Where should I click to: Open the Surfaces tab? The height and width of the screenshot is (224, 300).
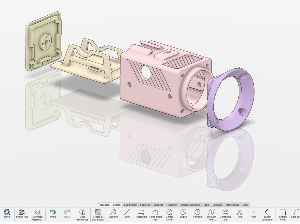(x=158, y=205)
